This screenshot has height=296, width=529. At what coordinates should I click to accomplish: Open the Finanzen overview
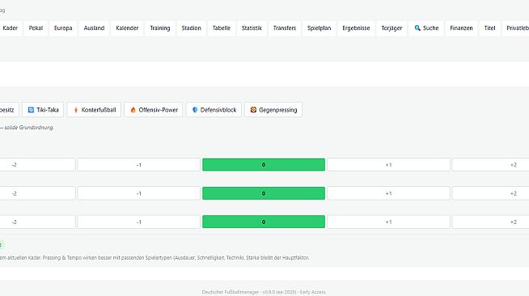pos(461,28)
